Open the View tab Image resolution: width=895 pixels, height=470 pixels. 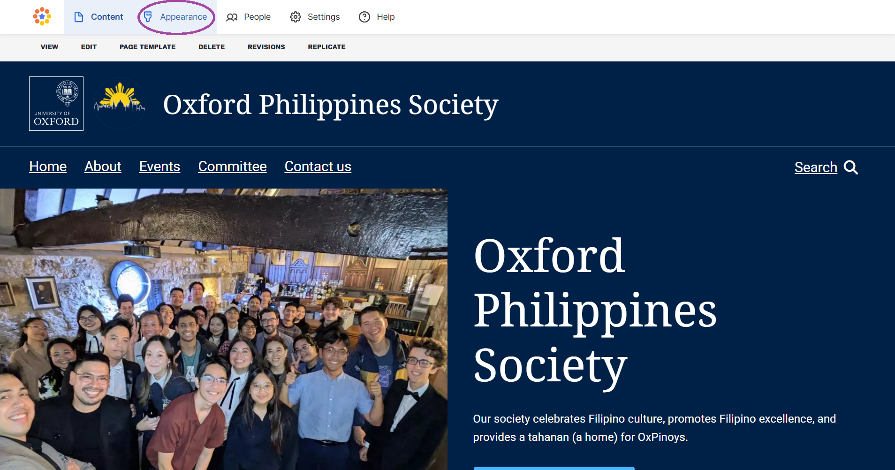(x=49, y=47)
